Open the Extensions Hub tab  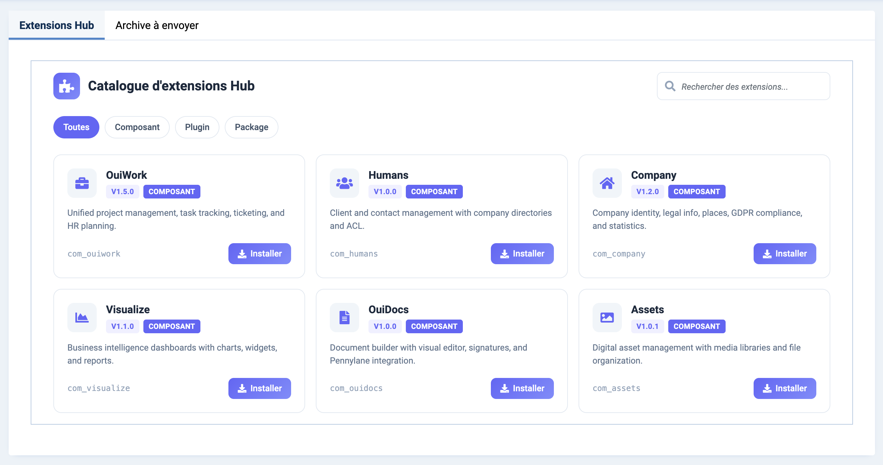pos(57,25)
